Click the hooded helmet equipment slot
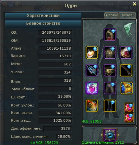This screenshot has height=145, width=139. pyautogui.click(x=110, y=35)
